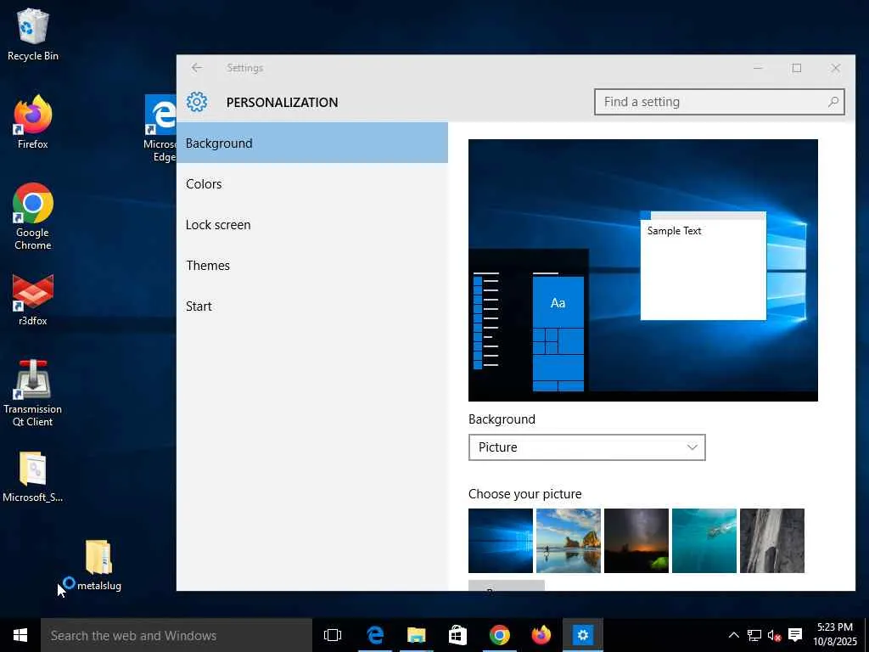
Task: Open the Recycle Bin
Action: (x=33, y=28)
